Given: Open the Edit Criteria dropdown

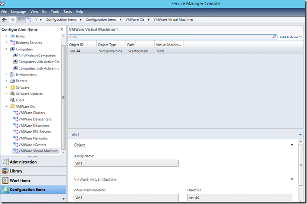Looking at the screenshot, I should (x=291, y=37).
